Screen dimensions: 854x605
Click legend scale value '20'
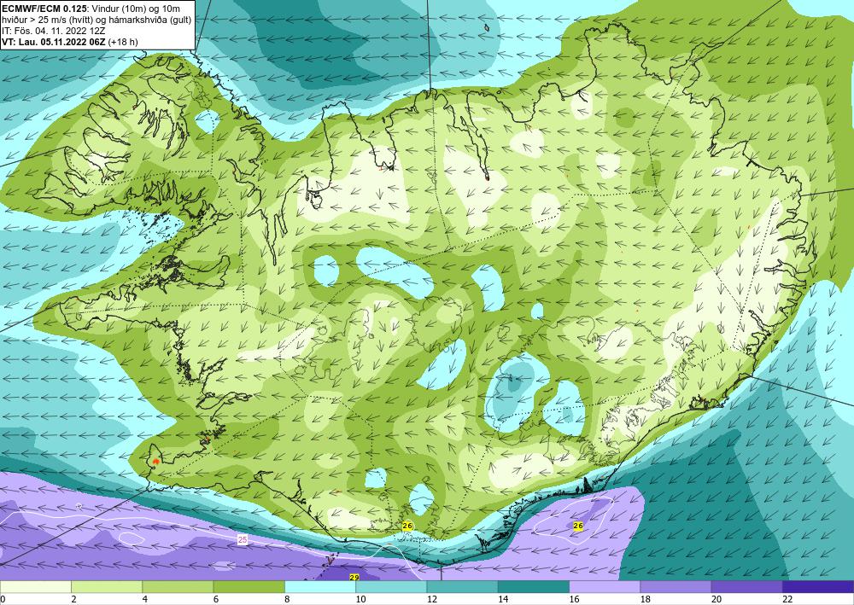point(717,599)
